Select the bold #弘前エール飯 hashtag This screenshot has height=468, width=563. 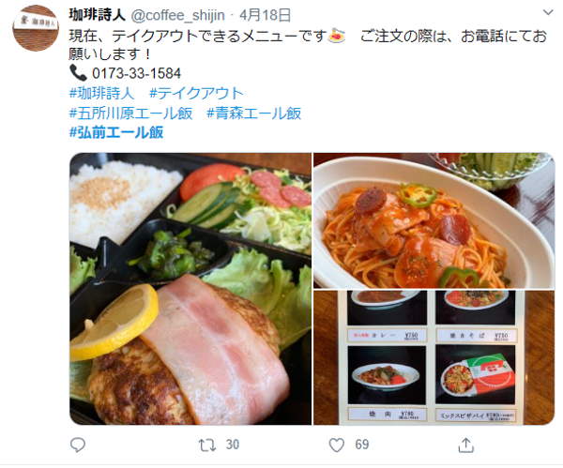click(x=116, y=133)
